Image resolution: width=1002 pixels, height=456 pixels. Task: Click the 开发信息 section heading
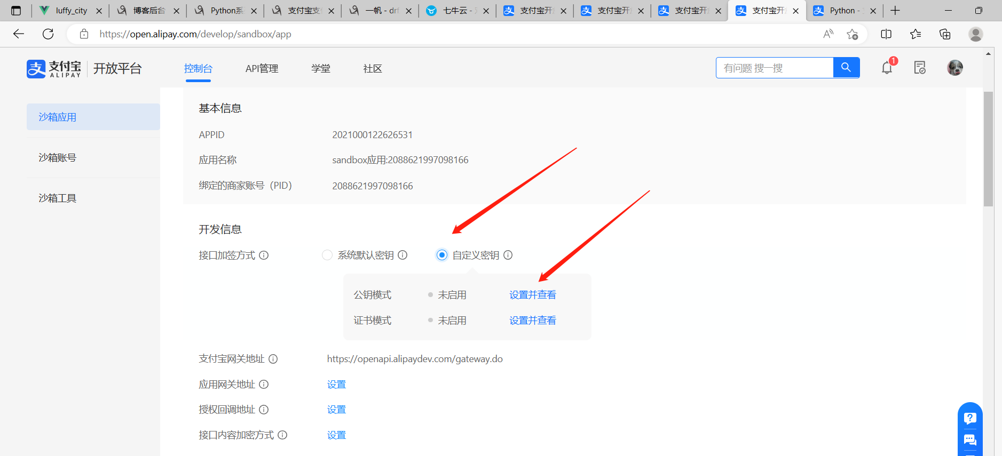point(220,229)
